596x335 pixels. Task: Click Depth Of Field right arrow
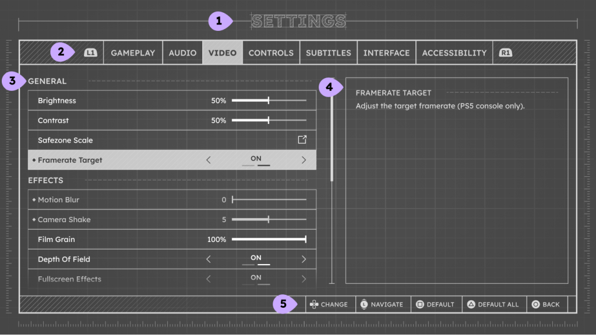click(304, 259)
